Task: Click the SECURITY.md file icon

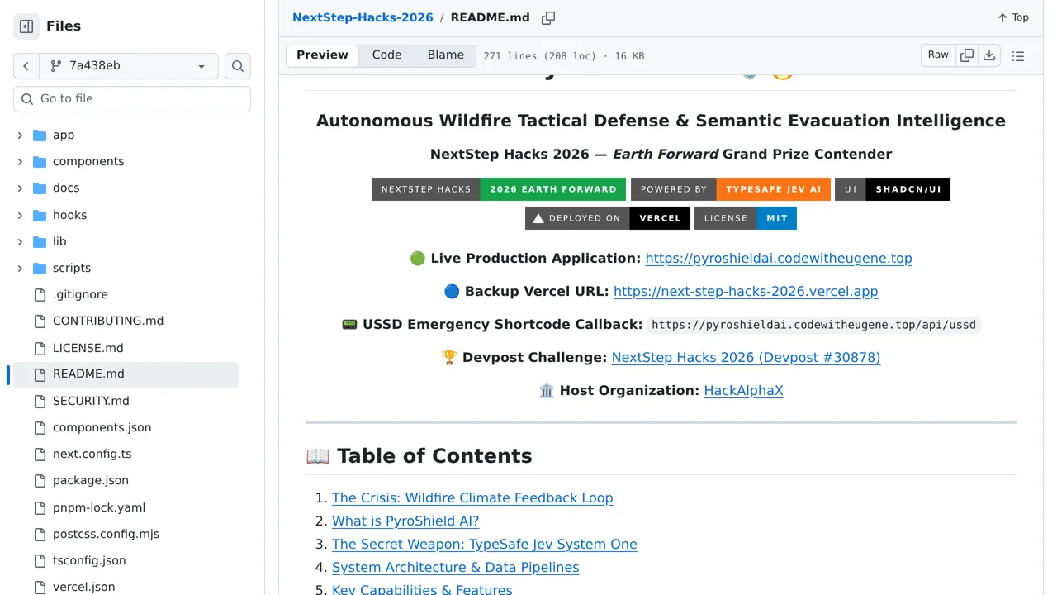Action: (x=40, y=401)
